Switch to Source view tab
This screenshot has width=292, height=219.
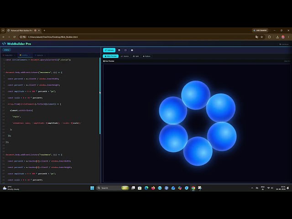pos(125,56)
